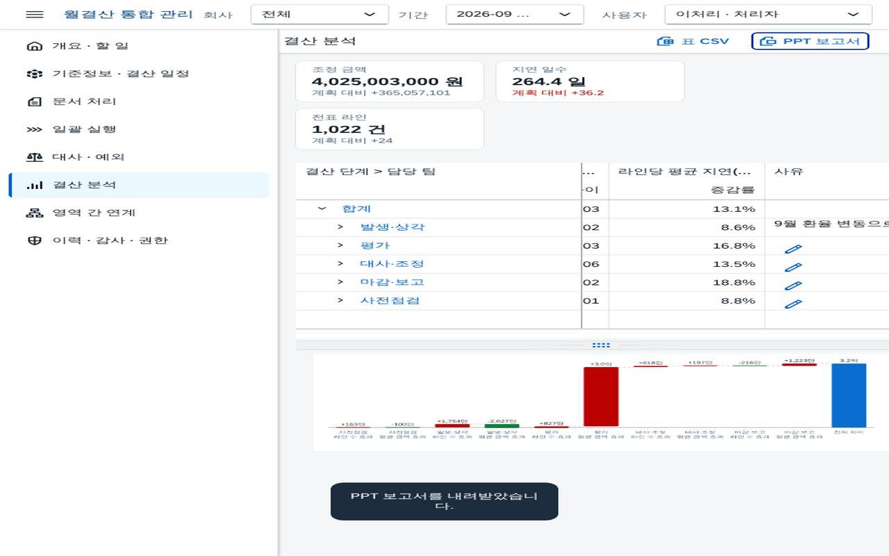Open the 회사 dropdown set to 전체

click(319, 15)
